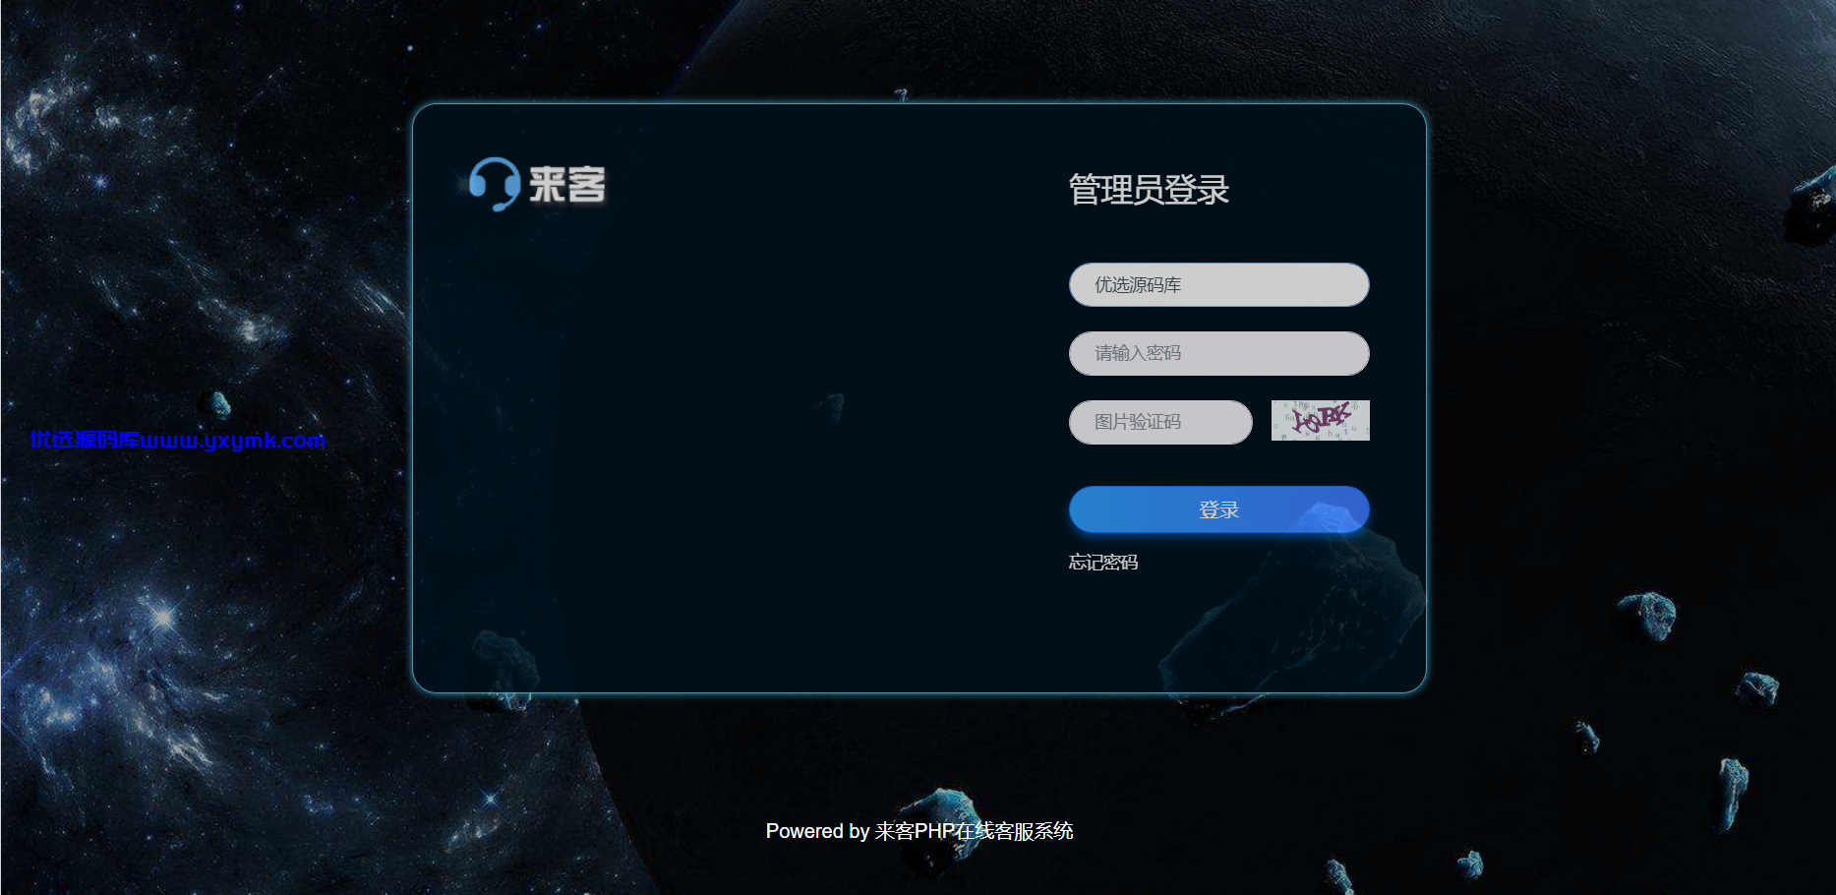Select the 图片验证码 captcha input
Image resolution: width=1836 pixels, height=895 pixels.
tap(1160, 422)
